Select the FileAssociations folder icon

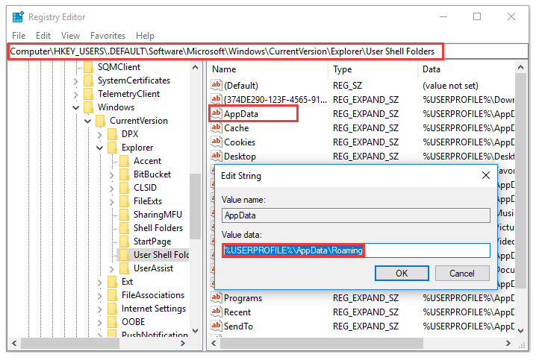(113, 295)
